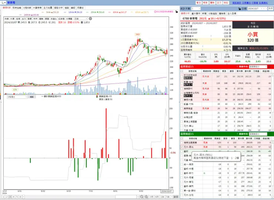Open 關鍵券商 dropdown in 區間買超15
This screenshot has height=200, width=274.
click(258, 67)
